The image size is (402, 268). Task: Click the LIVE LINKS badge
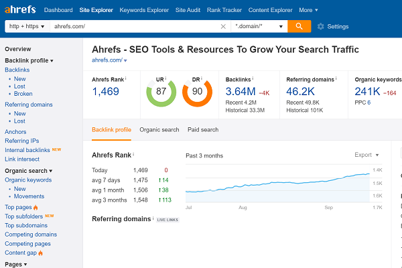(x=167, y=220)
